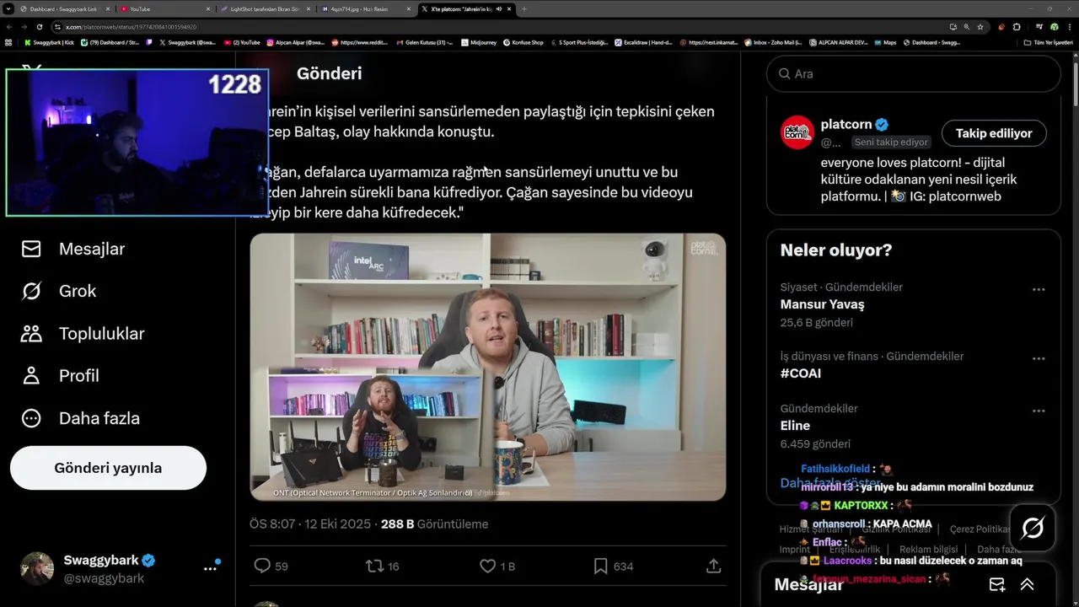Viewport: 1079px width, 607px height.
Task: Open the apps grid icon in bookmarks bar
Action: tap(8, 42)
